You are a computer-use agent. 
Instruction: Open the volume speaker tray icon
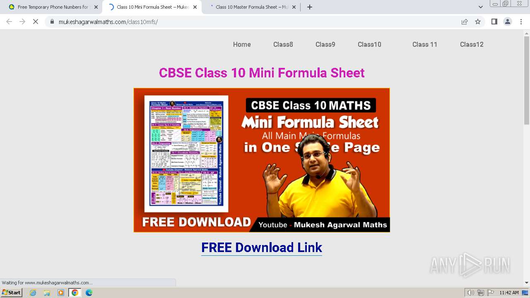[x=470, y=293]
